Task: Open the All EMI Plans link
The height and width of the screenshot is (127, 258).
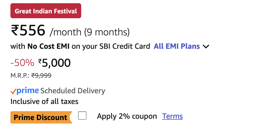Action: pyautogui.click(x=177, y=46)
